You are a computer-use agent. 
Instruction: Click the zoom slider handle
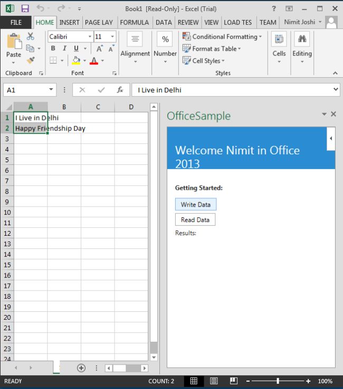278,381
